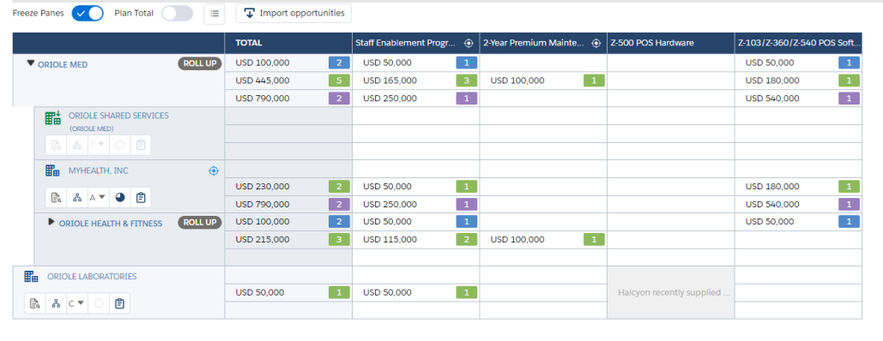Click the purple badge in ORIOLE MED total row
The image size is (883, 341).
[x=339, y=99]
